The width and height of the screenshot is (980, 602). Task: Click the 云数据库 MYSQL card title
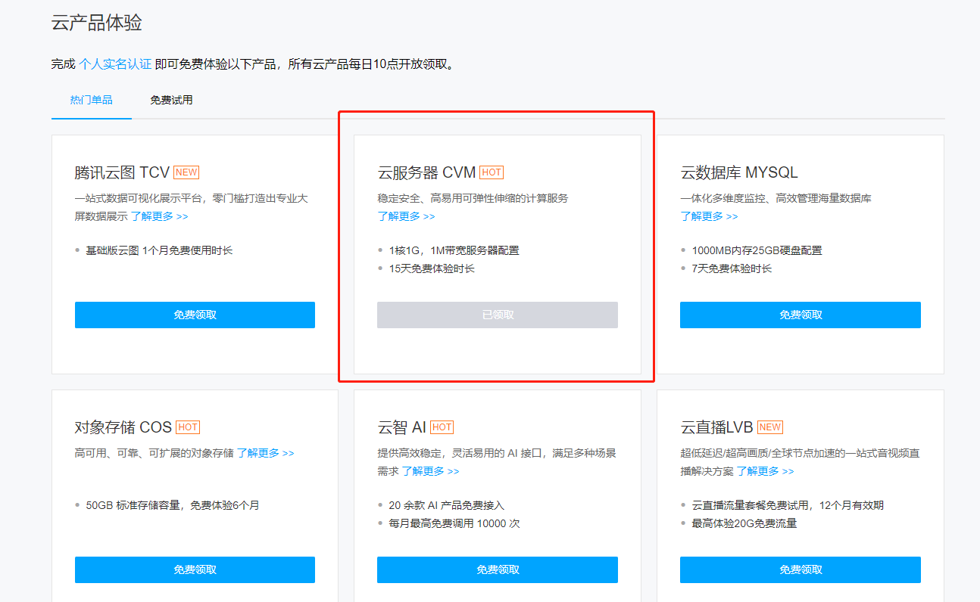pos(738,172)
